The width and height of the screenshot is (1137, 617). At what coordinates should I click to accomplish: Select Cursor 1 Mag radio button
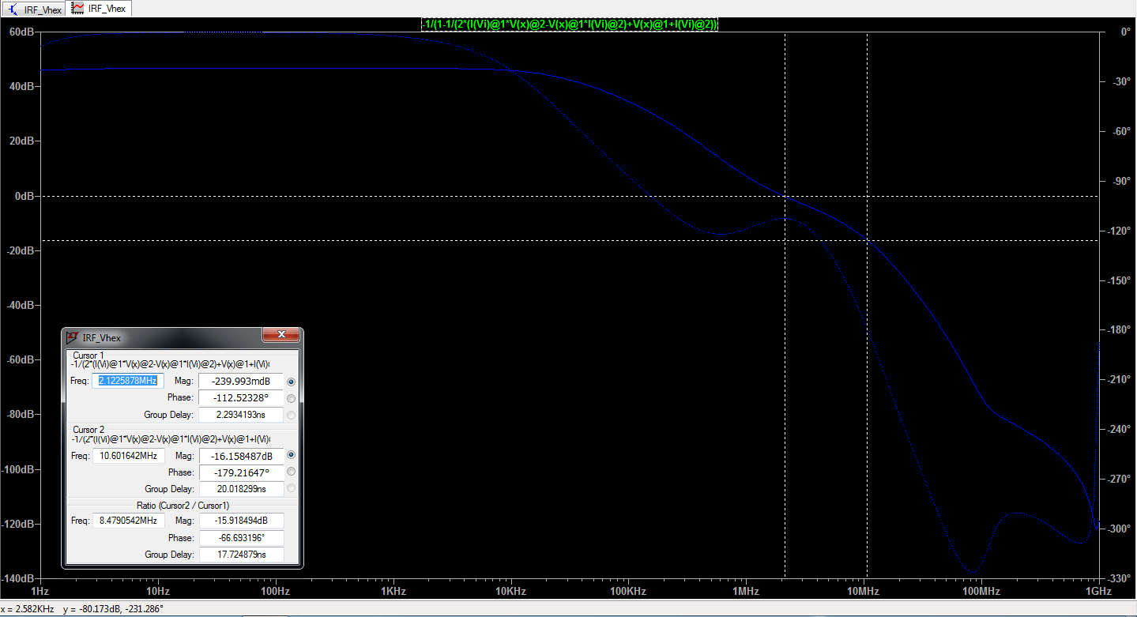(x=292, y=382)
